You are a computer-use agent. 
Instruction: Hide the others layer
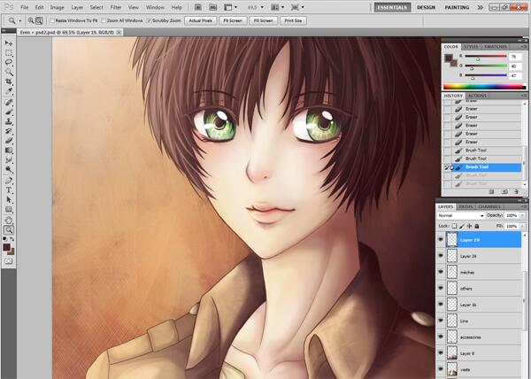point(441,288)
